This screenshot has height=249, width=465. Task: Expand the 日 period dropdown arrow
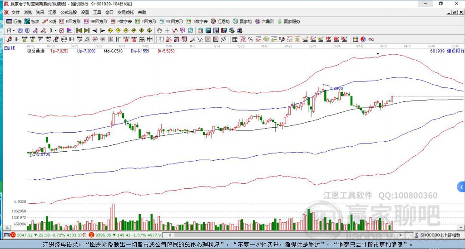14,30
